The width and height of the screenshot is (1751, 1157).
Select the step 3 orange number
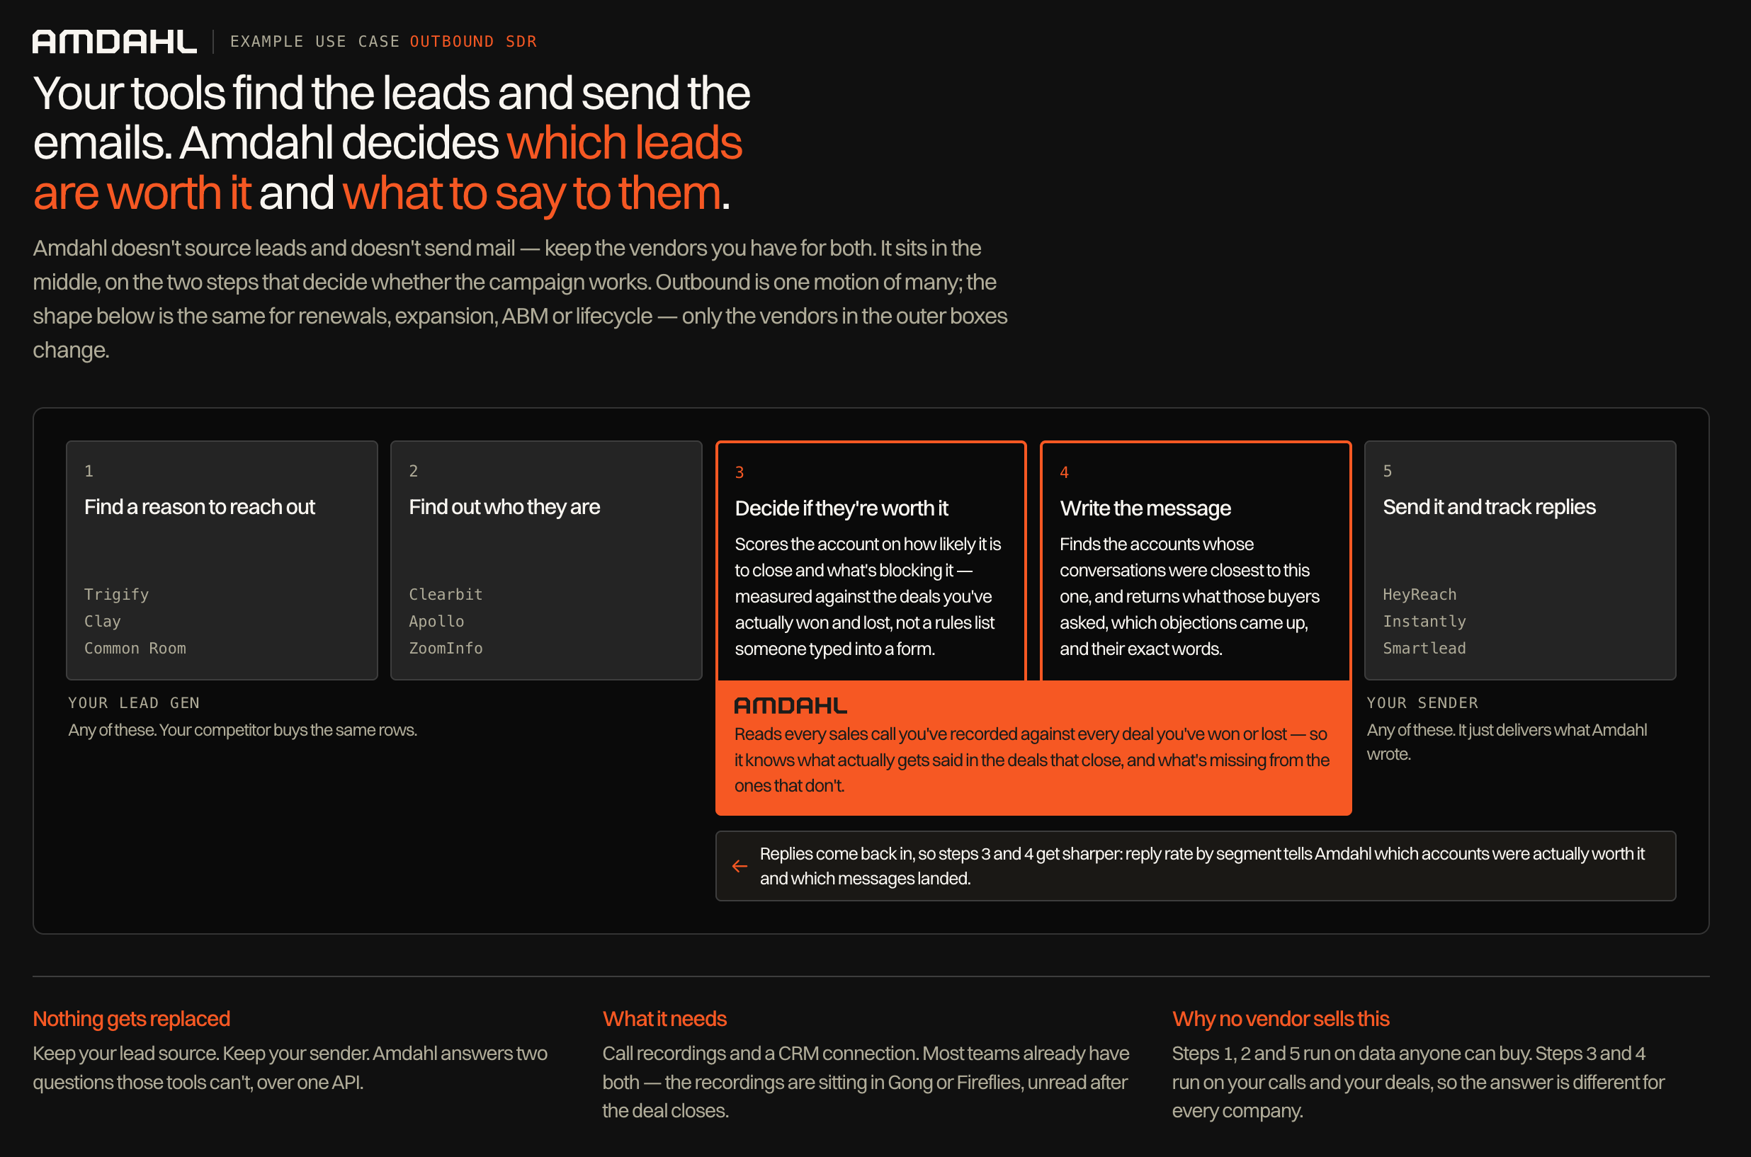(x=739, y=472)
